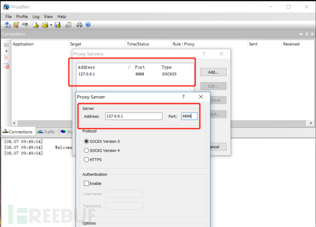Open the View menu
The width and height of the screenshot is (316, 227).
tap(49, 16)
